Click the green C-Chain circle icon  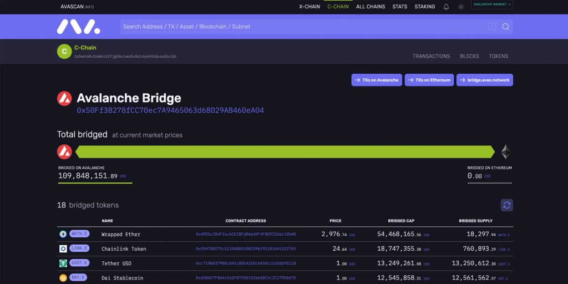(64, 52)
